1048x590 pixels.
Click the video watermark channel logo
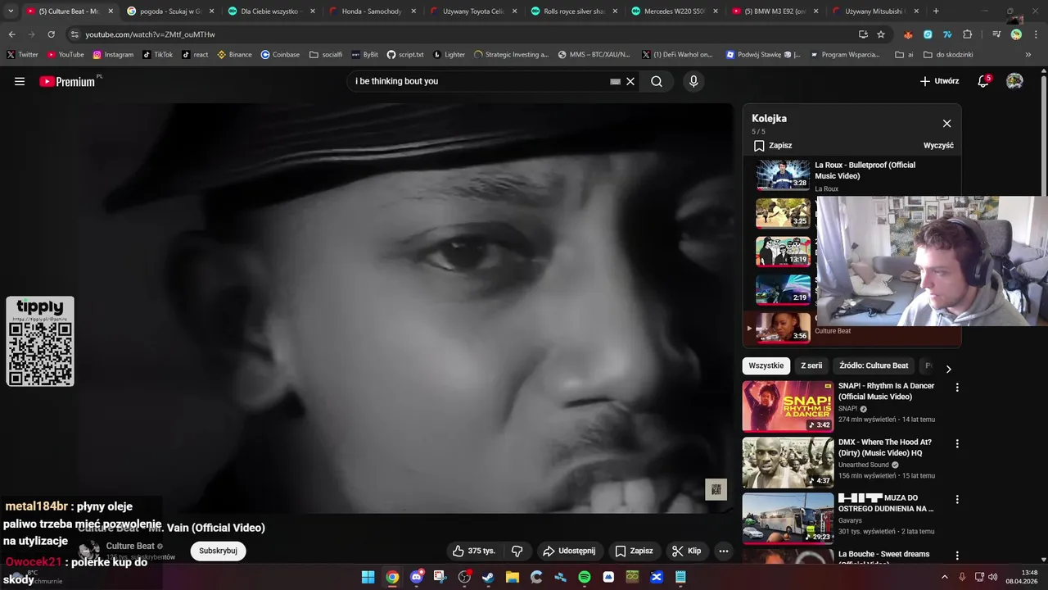[716, 489]
